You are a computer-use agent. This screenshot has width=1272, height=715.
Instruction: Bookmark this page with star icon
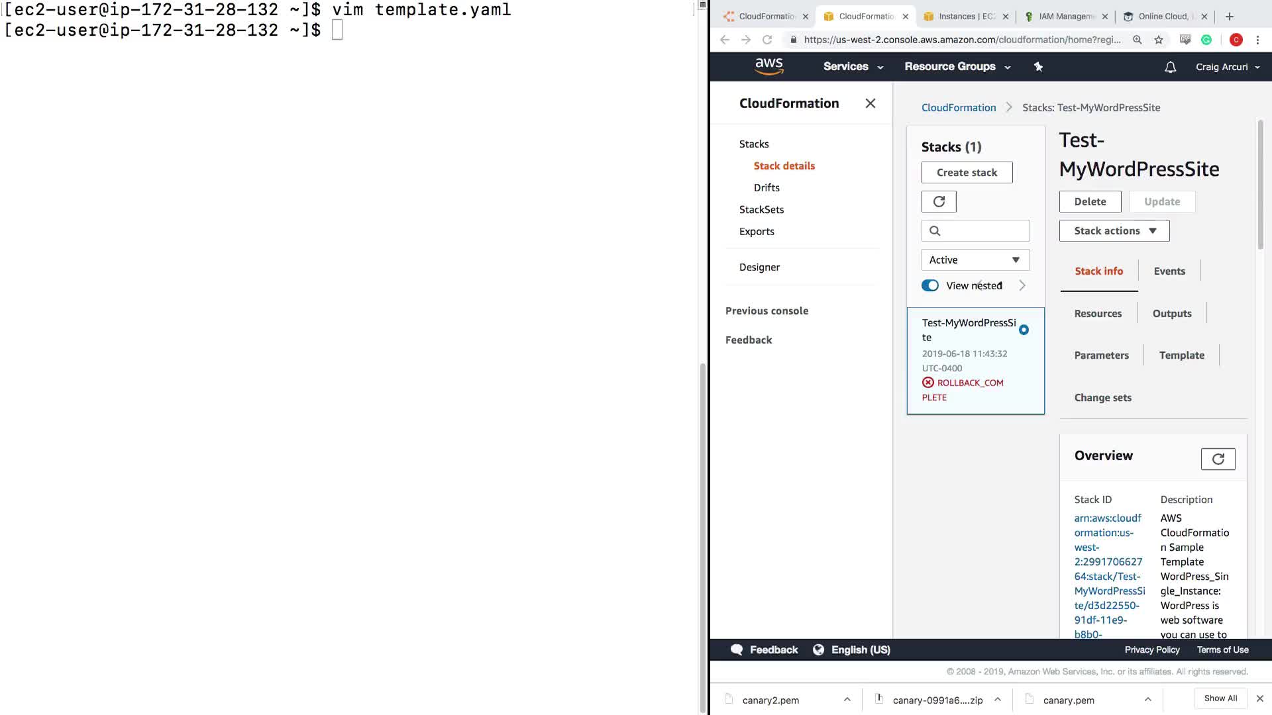pyautogui.click(x=1159, y=40)
